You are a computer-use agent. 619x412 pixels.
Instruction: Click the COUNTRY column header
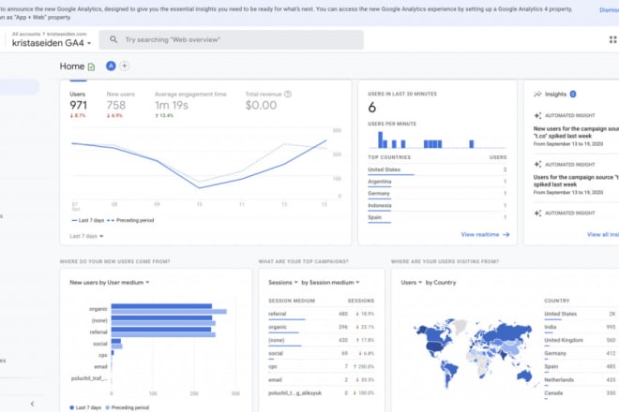click(x=556, y=301)
